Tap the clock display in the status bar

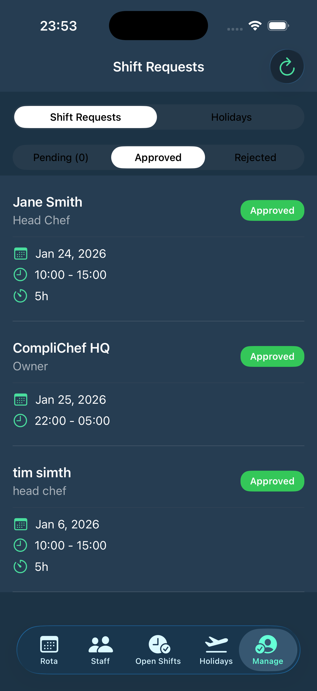(58, 26)
